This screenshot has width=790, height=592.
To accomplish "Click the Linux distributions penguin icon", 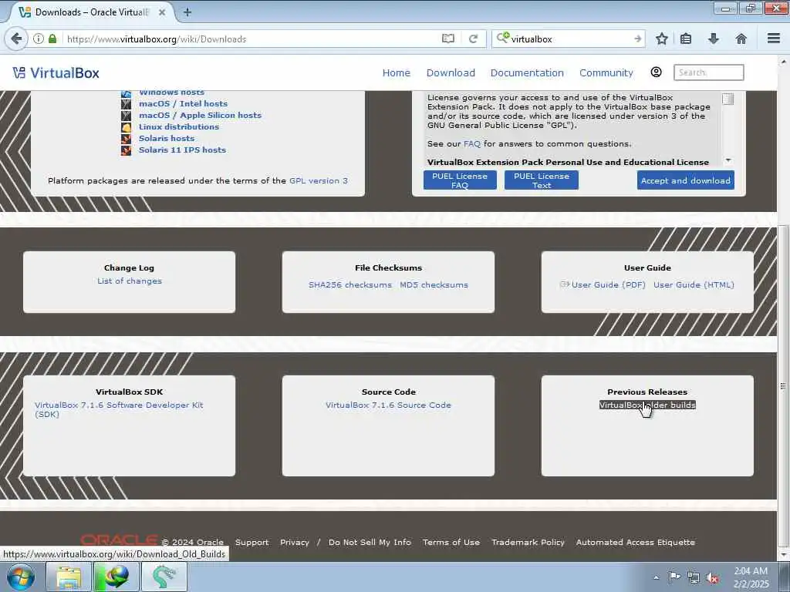I will click(126, 127).
